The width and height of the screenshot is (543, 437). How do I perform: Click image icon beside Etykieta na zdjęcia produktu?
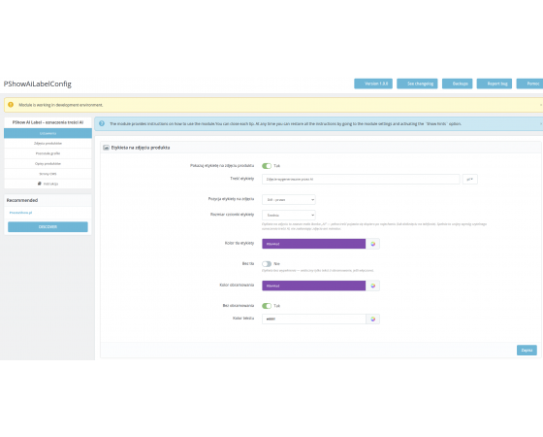(107, 148)
